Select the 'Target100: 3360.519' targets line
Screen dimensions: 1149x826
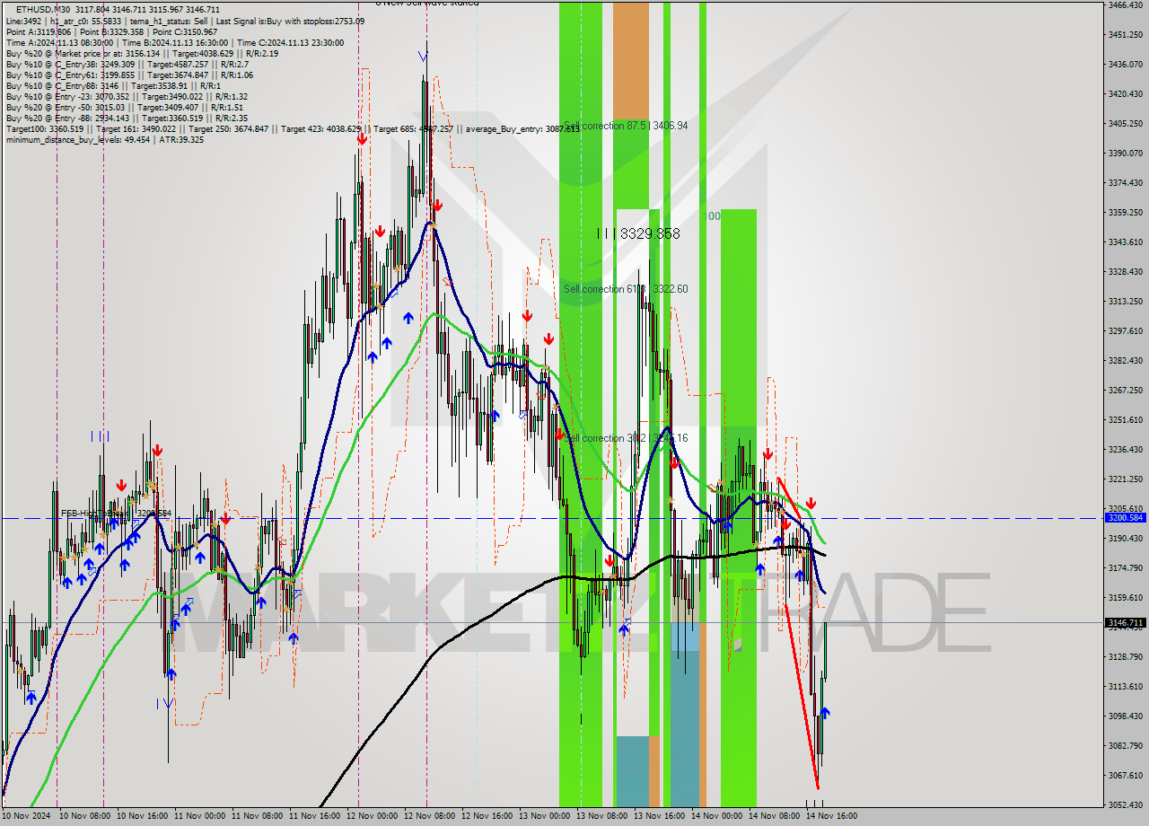292,128
